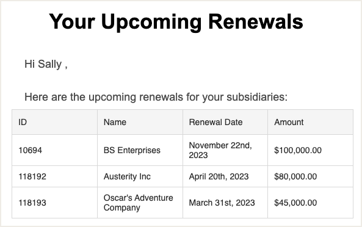Click the Amount column header
362x227 pixels.
pyautogui.click(x=310, y=122)
